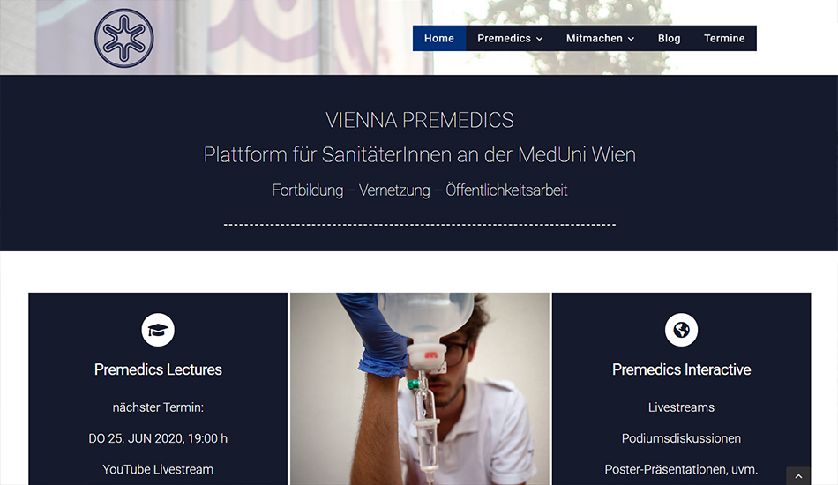The width and height of the screenshot is (838, 485).
Task: Open the Premedics menu label
Action: 504,39
